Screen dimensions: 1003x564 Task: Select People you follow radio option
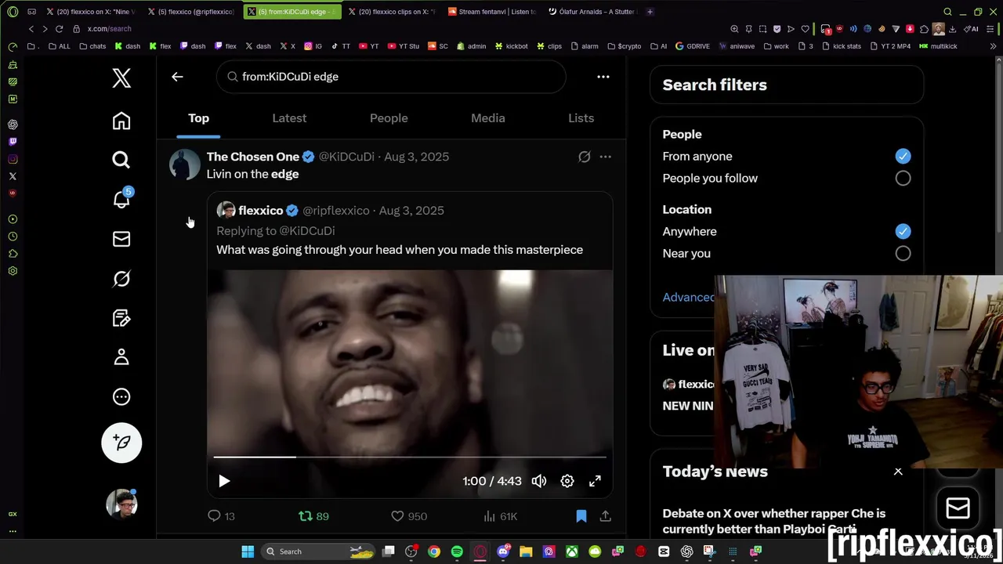click(x=903, y=178)
